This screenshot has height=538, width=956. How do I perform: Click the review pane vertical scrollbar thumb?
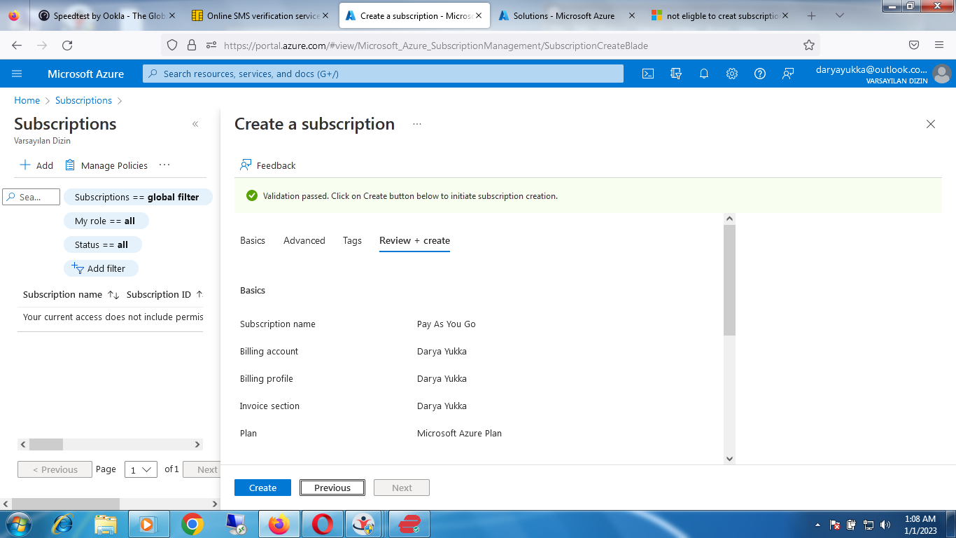[729, 280]
